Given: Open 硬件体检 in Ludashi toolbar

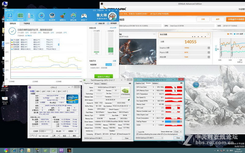Looking at the screenshot, I should 10,17.
